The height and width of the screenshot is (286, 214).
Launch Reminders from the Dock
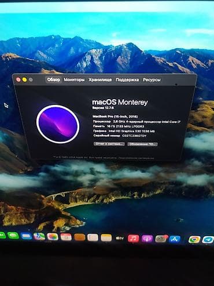[93, 237]
